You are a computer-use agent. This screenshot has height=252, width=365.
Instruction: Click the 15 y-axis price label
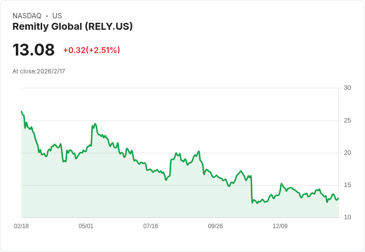(347, 185)
